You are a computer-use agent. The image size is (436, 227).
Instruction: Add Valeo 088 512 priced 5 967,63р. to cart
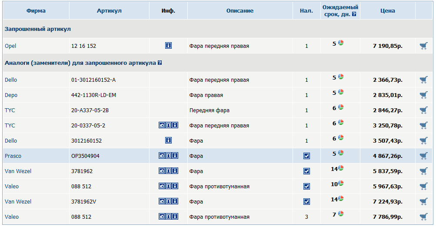click(x=423, y=187)
